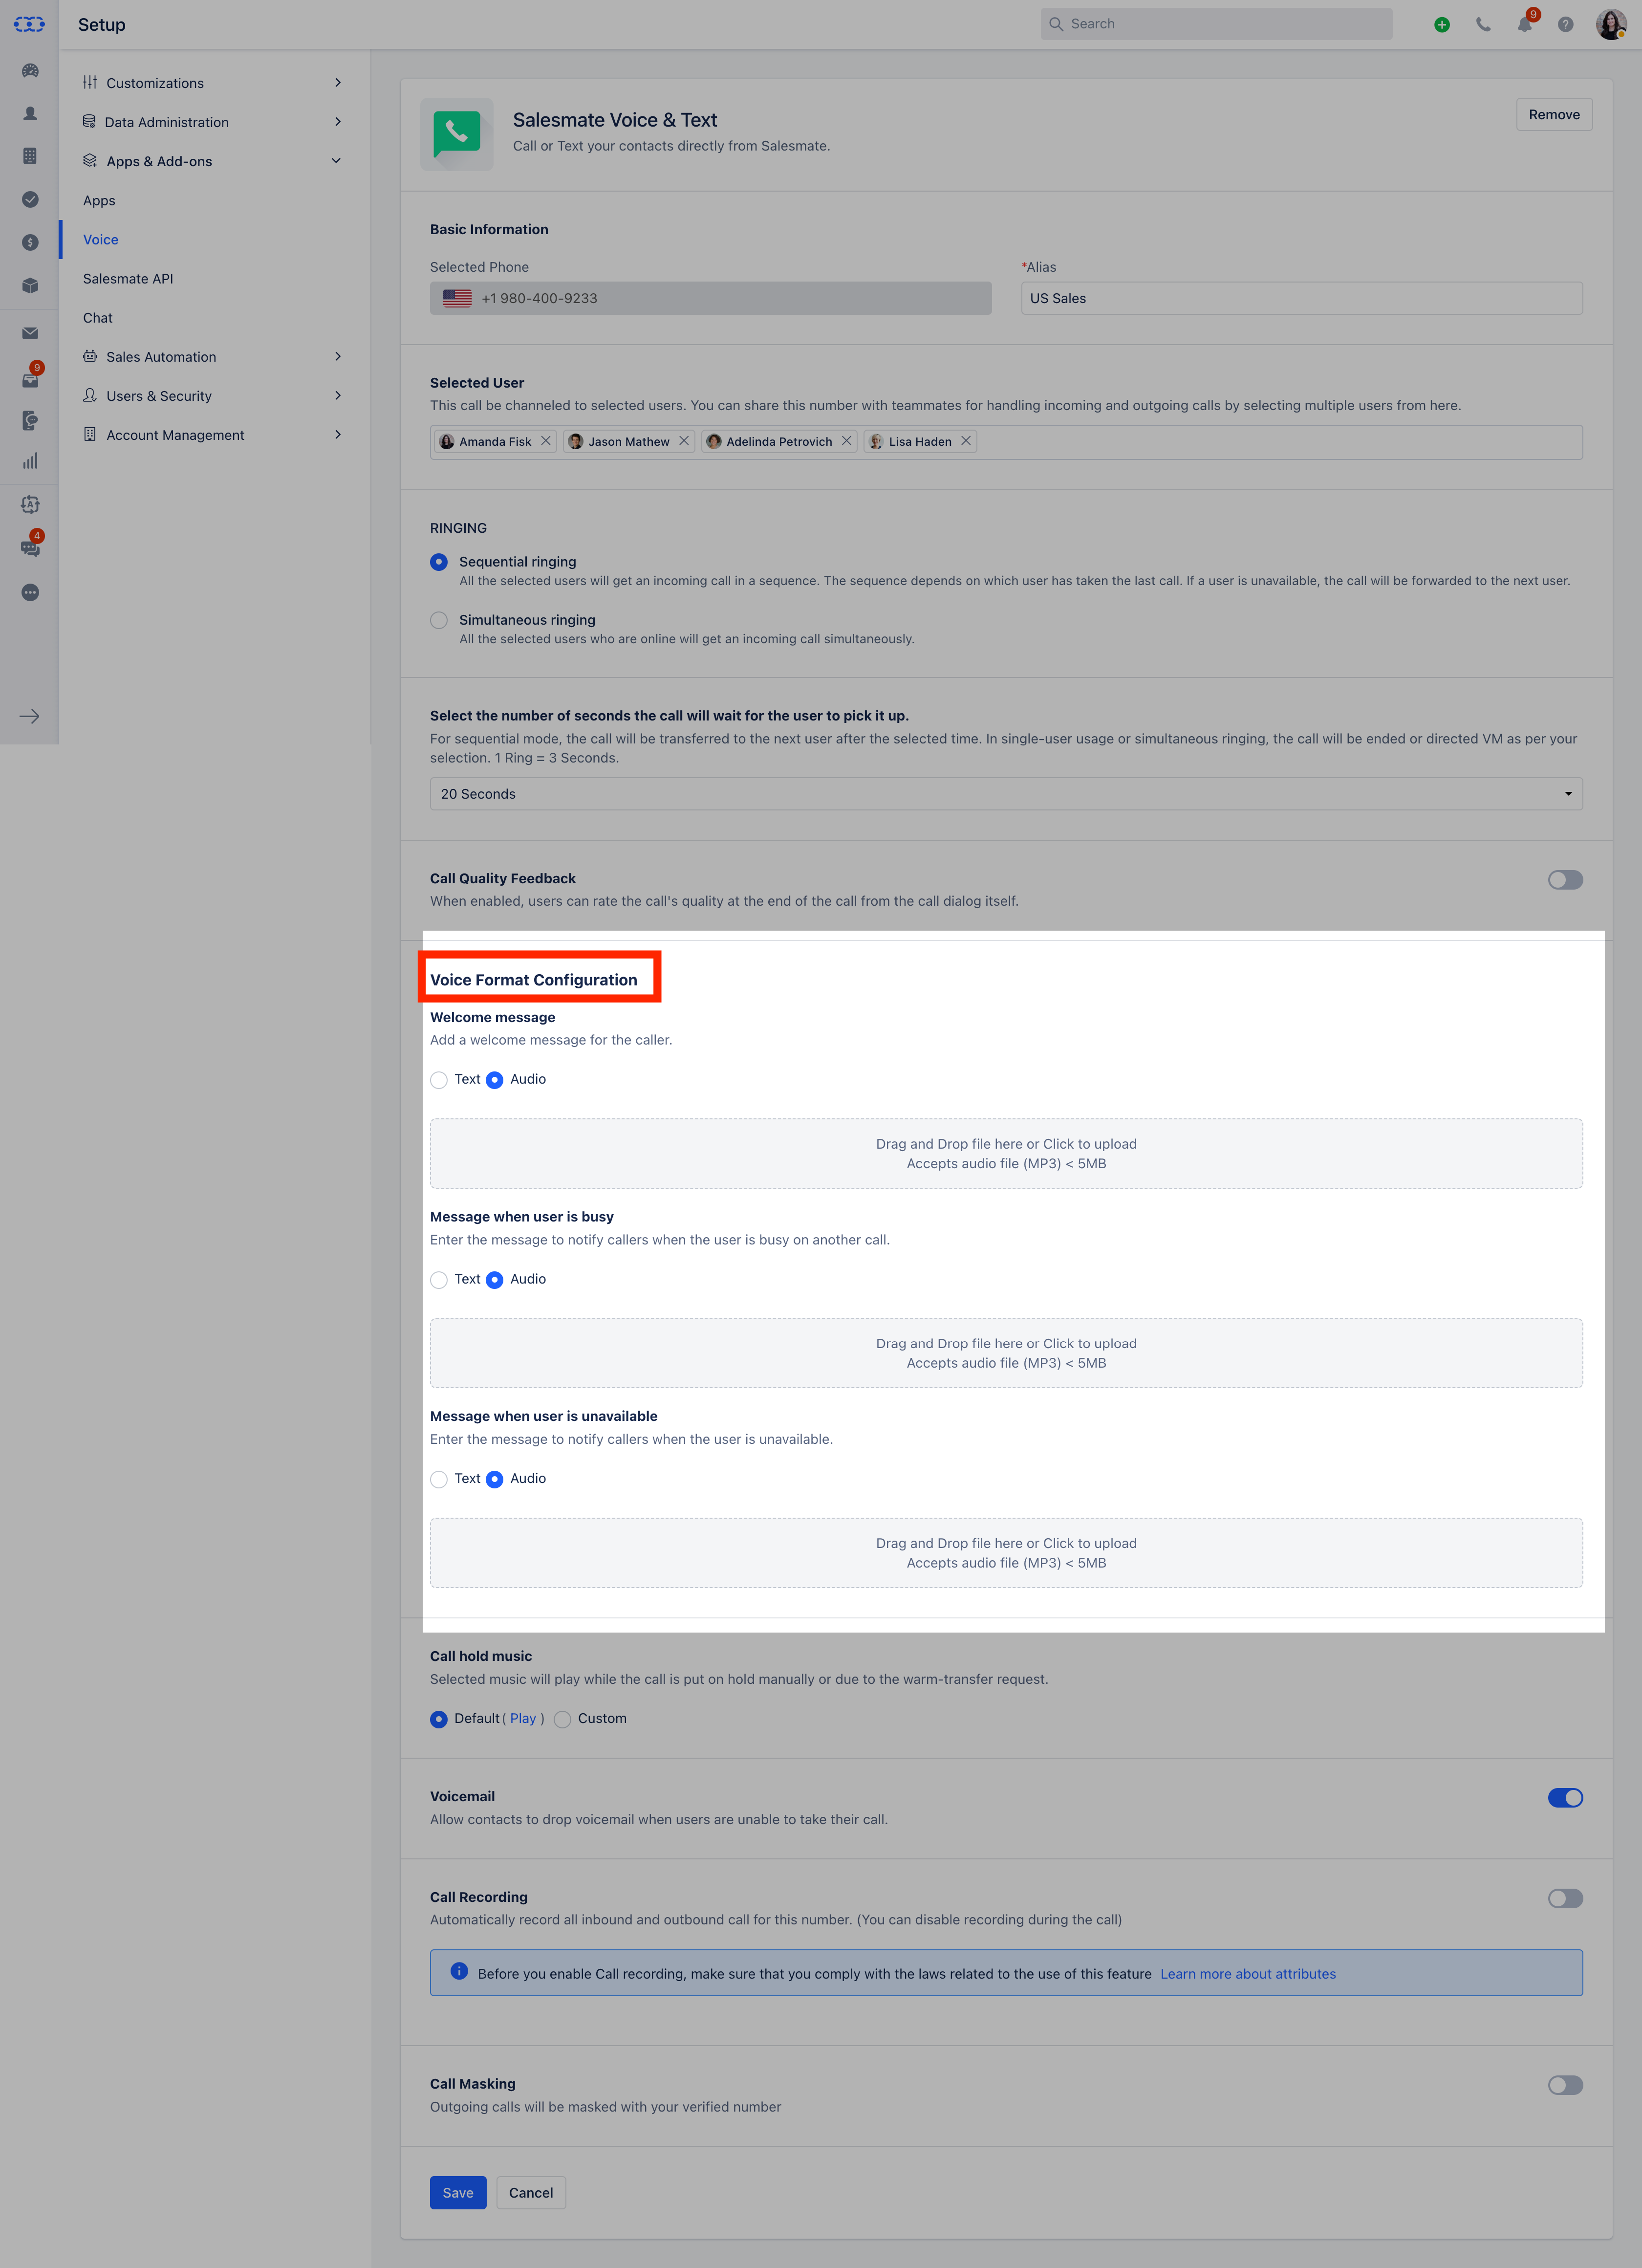Select Text for Welcome message
Viewport: 1642px width, 2268px height.
tap(439, 1080)
